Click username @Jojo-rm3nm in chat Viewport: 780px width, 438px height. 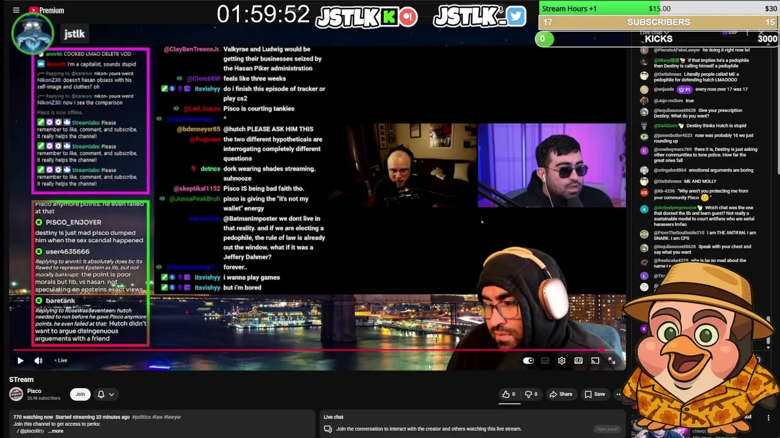point(668,101)
